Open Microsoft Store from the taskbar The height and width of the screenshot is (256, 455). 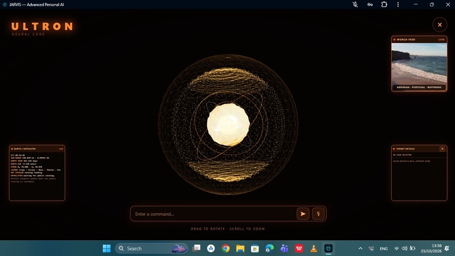[255, 249]
